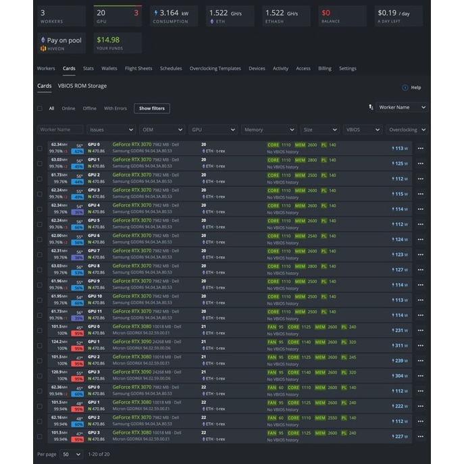Image resolution: width=464 pixels, height=464 pixels.
Task: Click the lightning icon on the consumption tile
Action: (x=156, y=13)
